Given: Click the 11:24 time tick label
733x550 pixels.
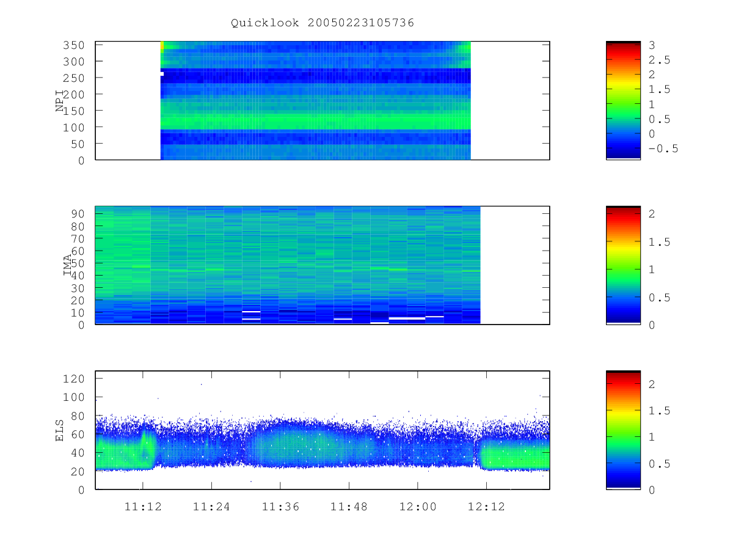Looking at the screenshot, I should 212,506.
